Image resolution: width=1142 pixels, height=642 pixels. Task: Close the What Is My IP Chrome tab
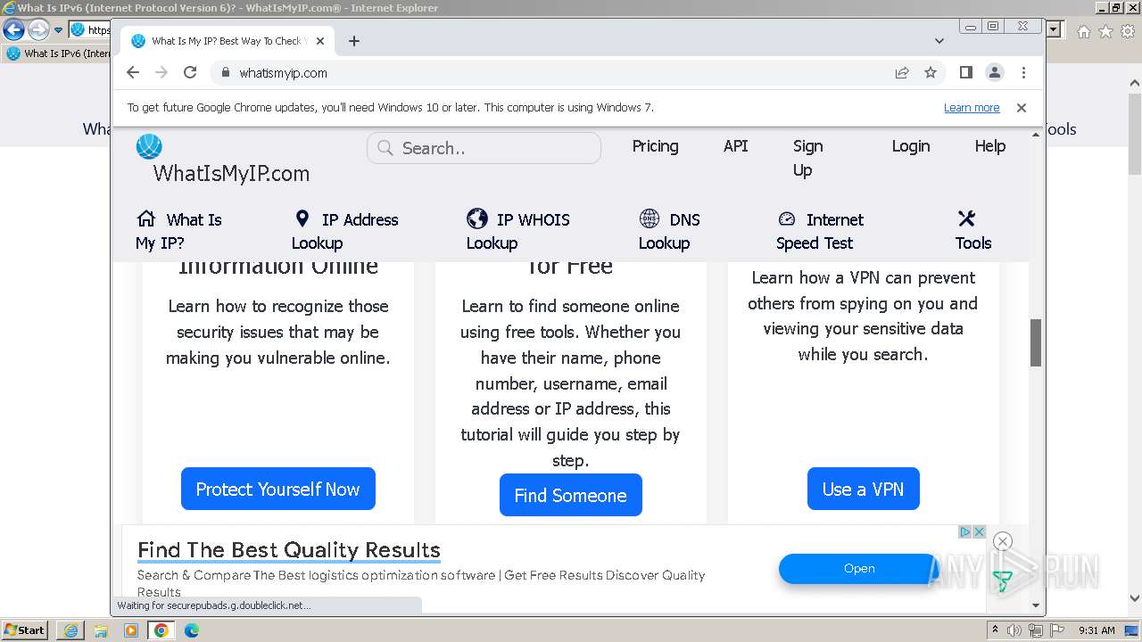(x=320, y=41)
